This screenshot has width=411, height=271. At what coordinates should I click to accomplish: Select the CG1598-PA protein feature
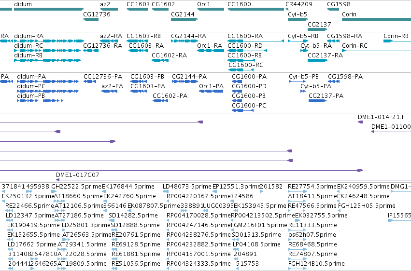click(334, 81)
